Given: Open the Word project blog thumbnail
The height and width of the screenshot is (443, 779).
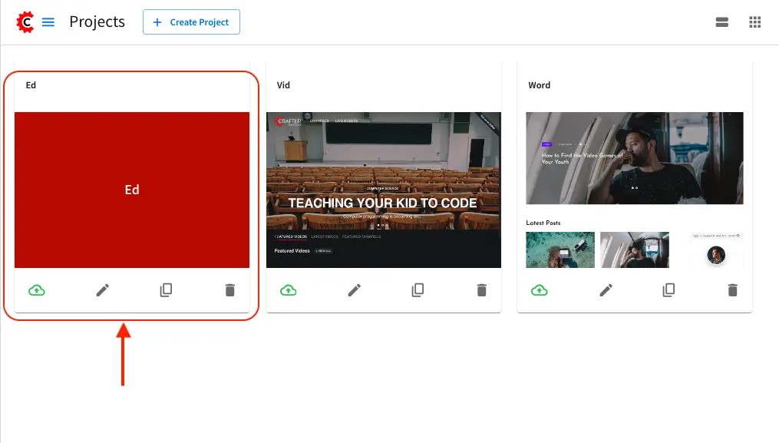Looking at the screenshot, I should click(635, 190).
